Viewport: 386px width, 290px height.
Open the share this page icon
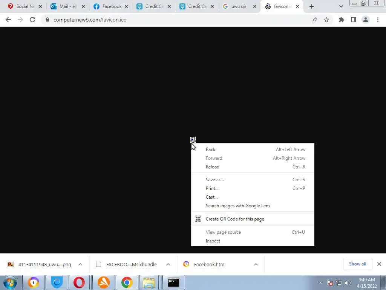click(x=314, y=20)
